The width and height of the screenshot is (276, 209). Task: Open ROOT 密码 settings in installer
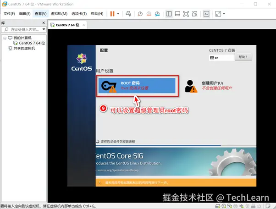pos(137,86)
